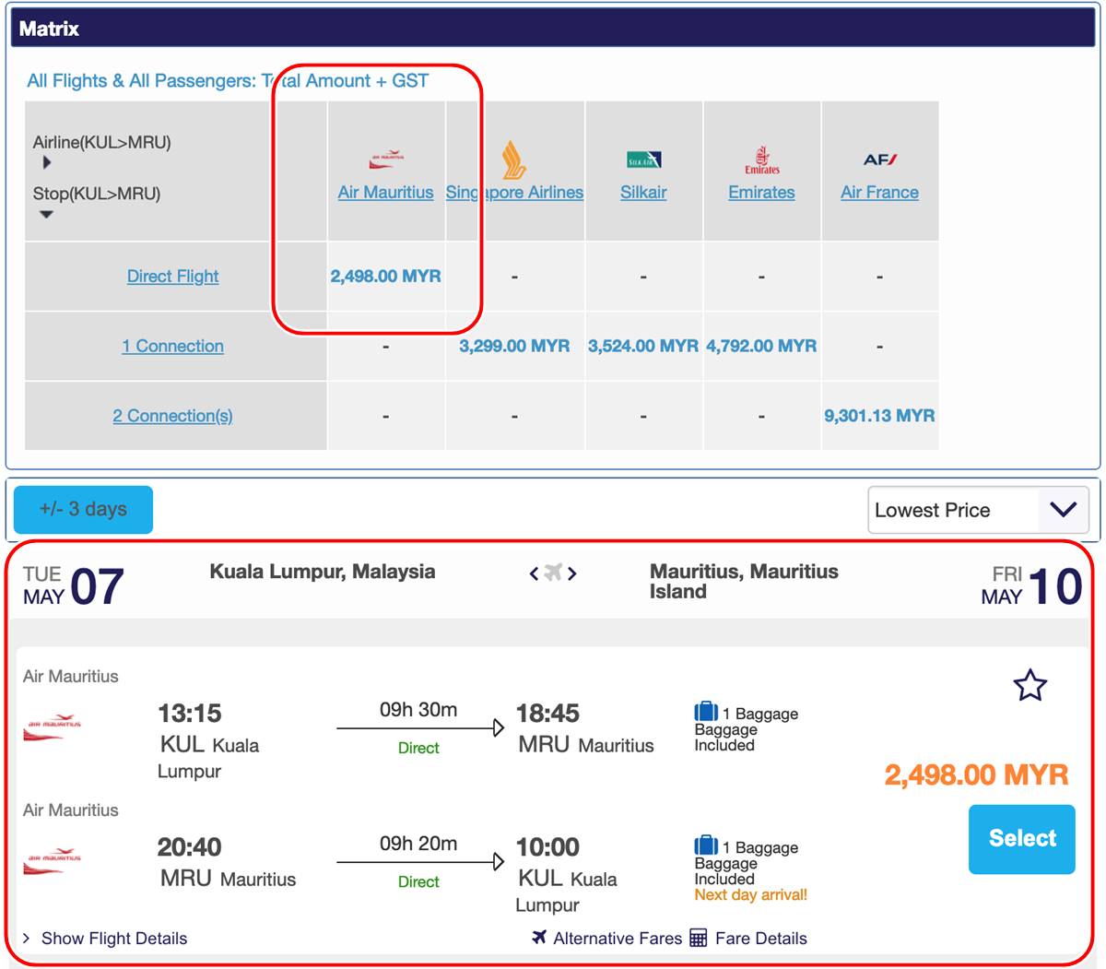Collapse the Stop(KUL>MRU) arrow

click(x=46, y=214)
